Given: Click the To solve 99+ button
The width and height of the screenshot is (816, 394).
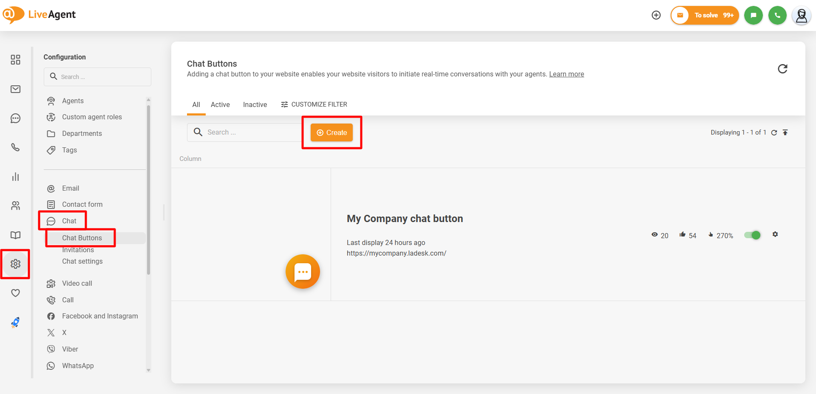Looking at the screenshot, I should (x=705, y=15).
